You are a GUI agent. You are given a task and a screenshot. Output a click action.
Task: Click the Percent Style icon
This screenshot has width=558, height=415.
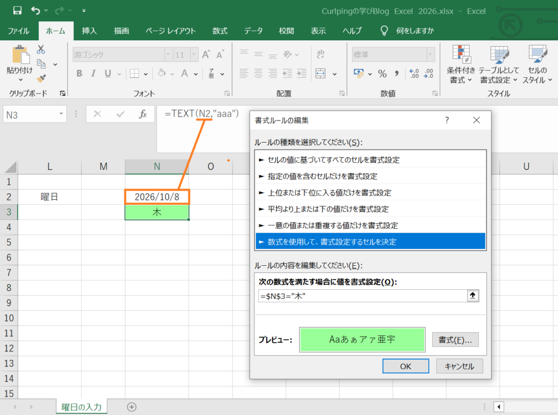click(382, 74)
